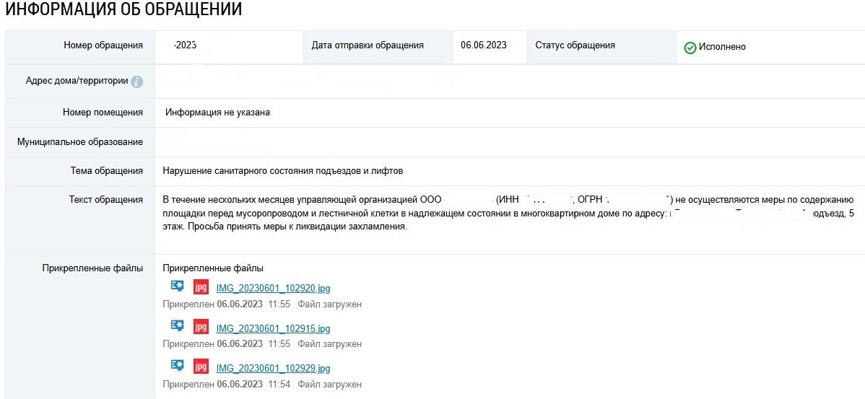Image resolution: width=865 pixels, height=399 pixels.
Task: Click the Дата отправки обращения label
Action: tap(368, 45)
